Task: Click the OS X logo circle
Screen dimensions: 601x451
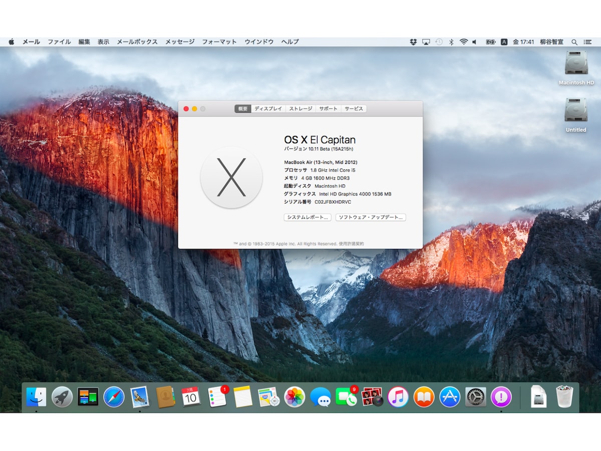Action: [x=231, y=177]
